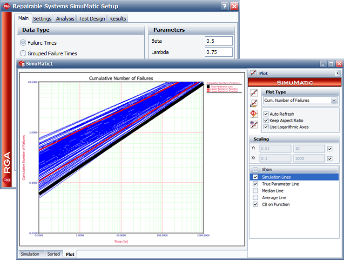
Task: Click the RS Draw pencil icon
Action: tap(254, 114)
